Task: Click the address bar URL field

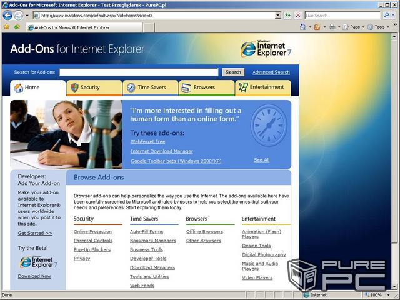Action: click(x=154, y=16)
